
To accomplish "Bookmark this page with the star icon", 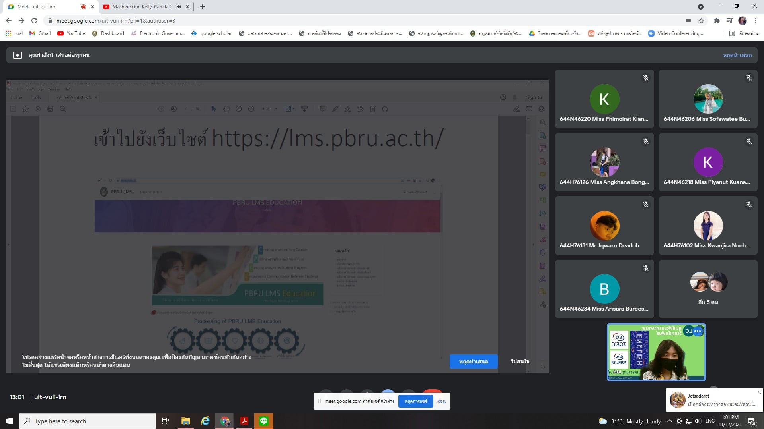I will coord(701,21).
